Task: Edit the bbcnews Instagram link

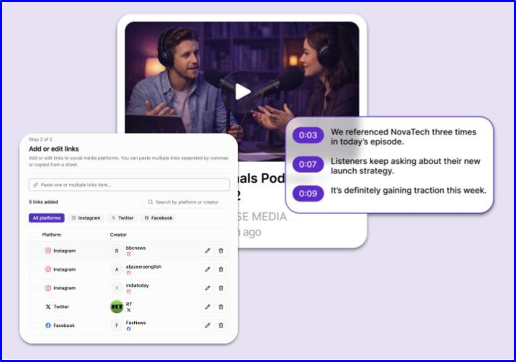Action: pos(207,251)
